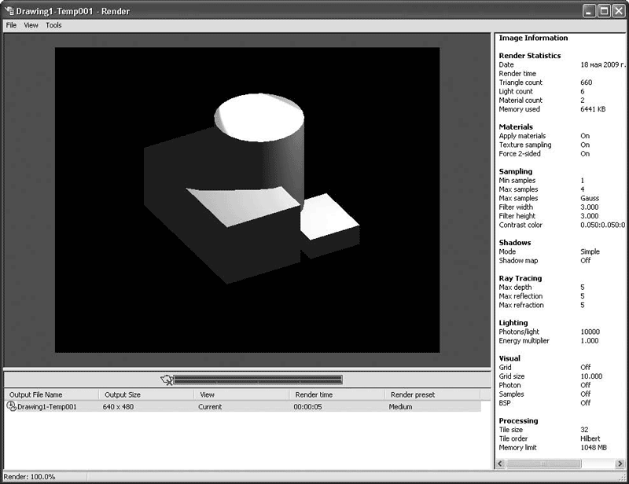Viewport: 629px width, 484px height.
Task: Click the file icon next to Drawing1-Temp001
Action: click(x=11, y=406)
